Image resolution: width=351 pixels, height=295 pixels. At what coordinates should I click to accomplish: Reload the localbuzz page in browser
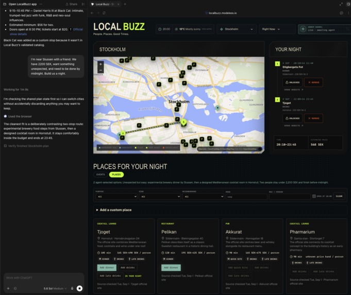coord(104,13)
